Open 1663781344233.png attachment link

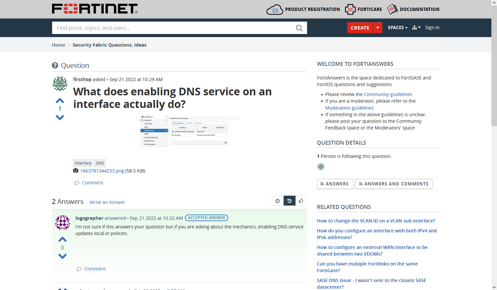[102, 171]
